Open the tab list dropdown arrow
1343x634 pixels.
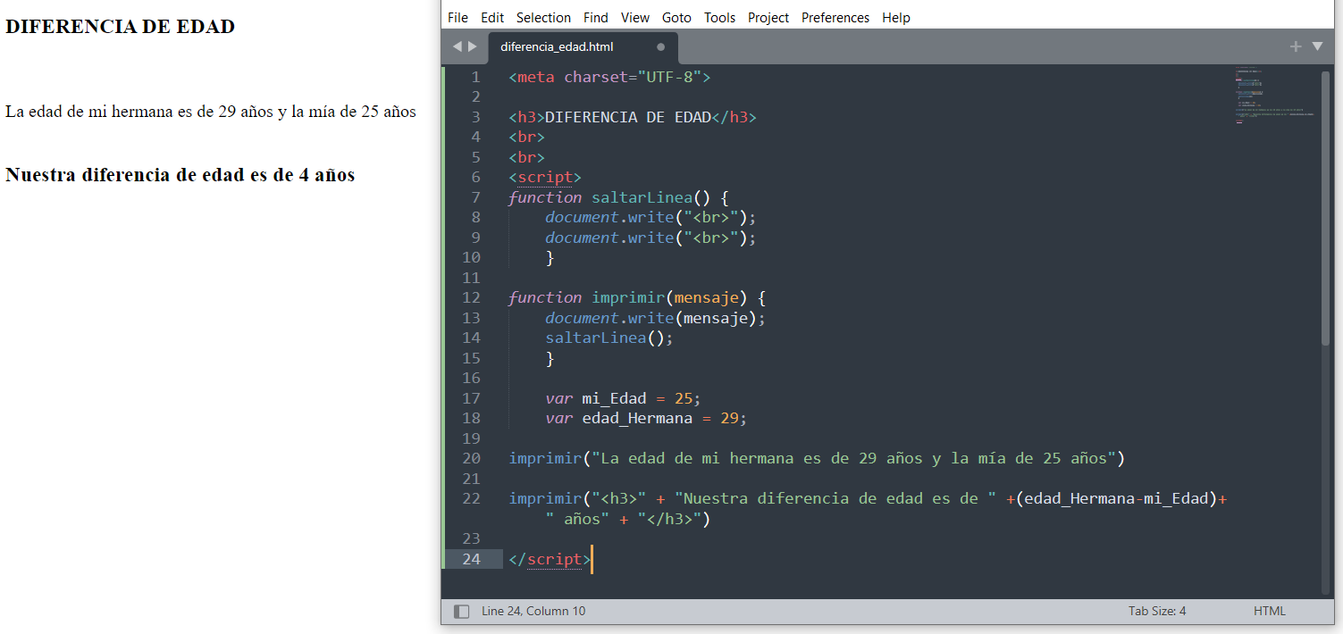click(x=1317, y=46)
